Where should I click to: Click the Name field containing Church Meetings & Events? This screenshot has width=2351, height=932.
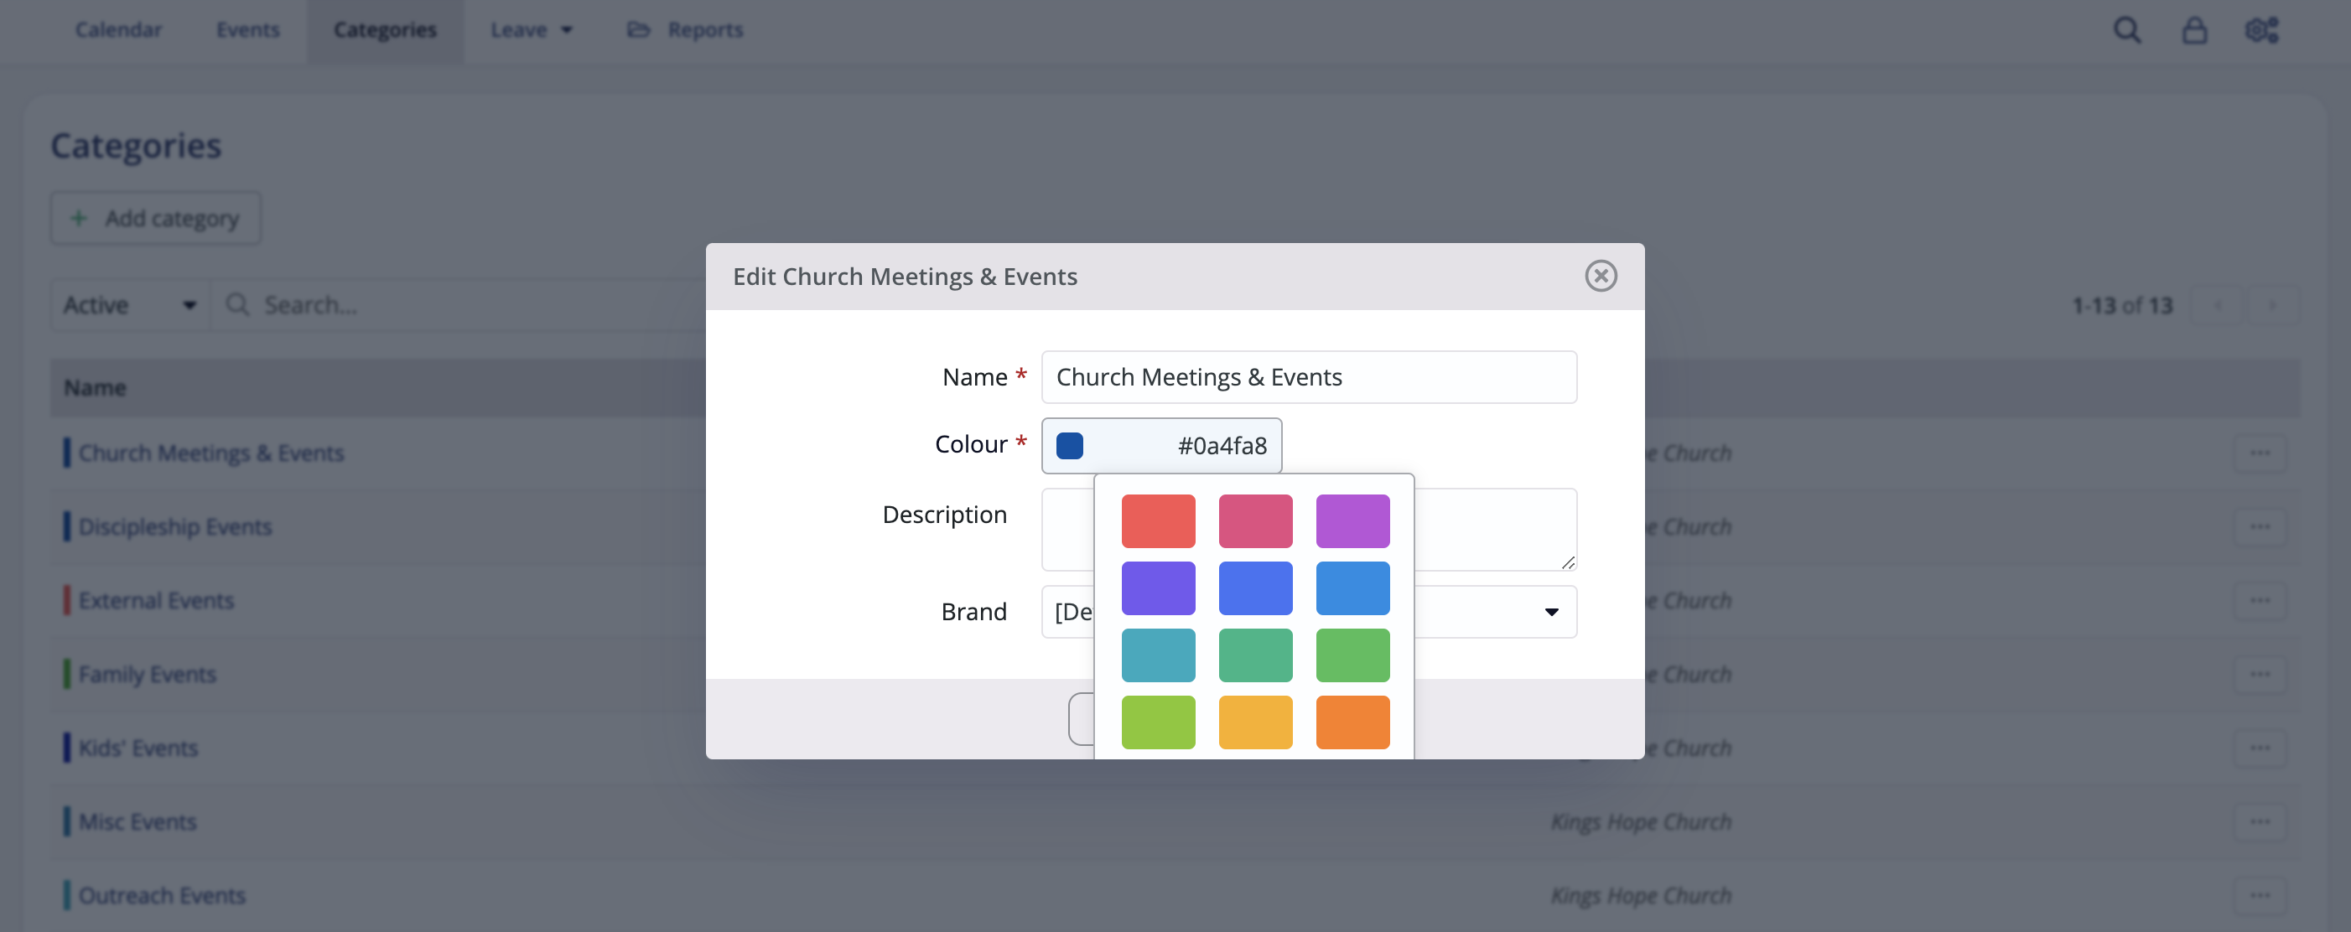click(x=1309, y=376)
